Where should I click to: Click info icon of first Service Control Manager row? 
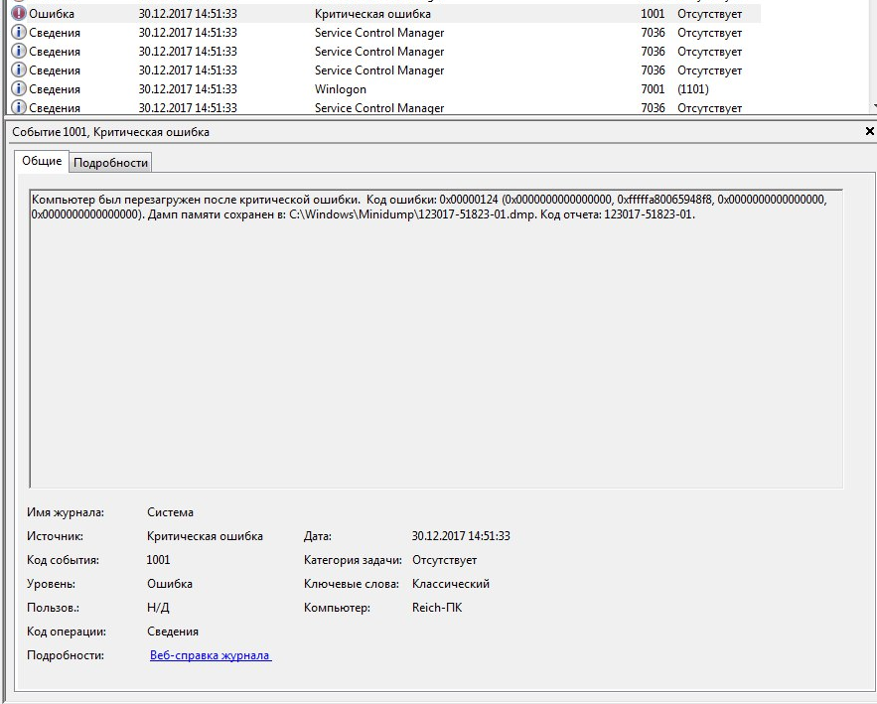click(18, 33)
